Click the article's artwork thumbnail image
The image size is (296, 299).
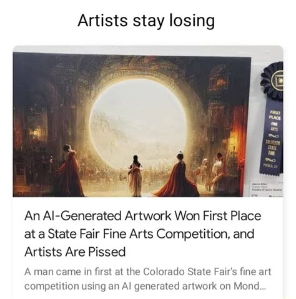click(148, 122)
